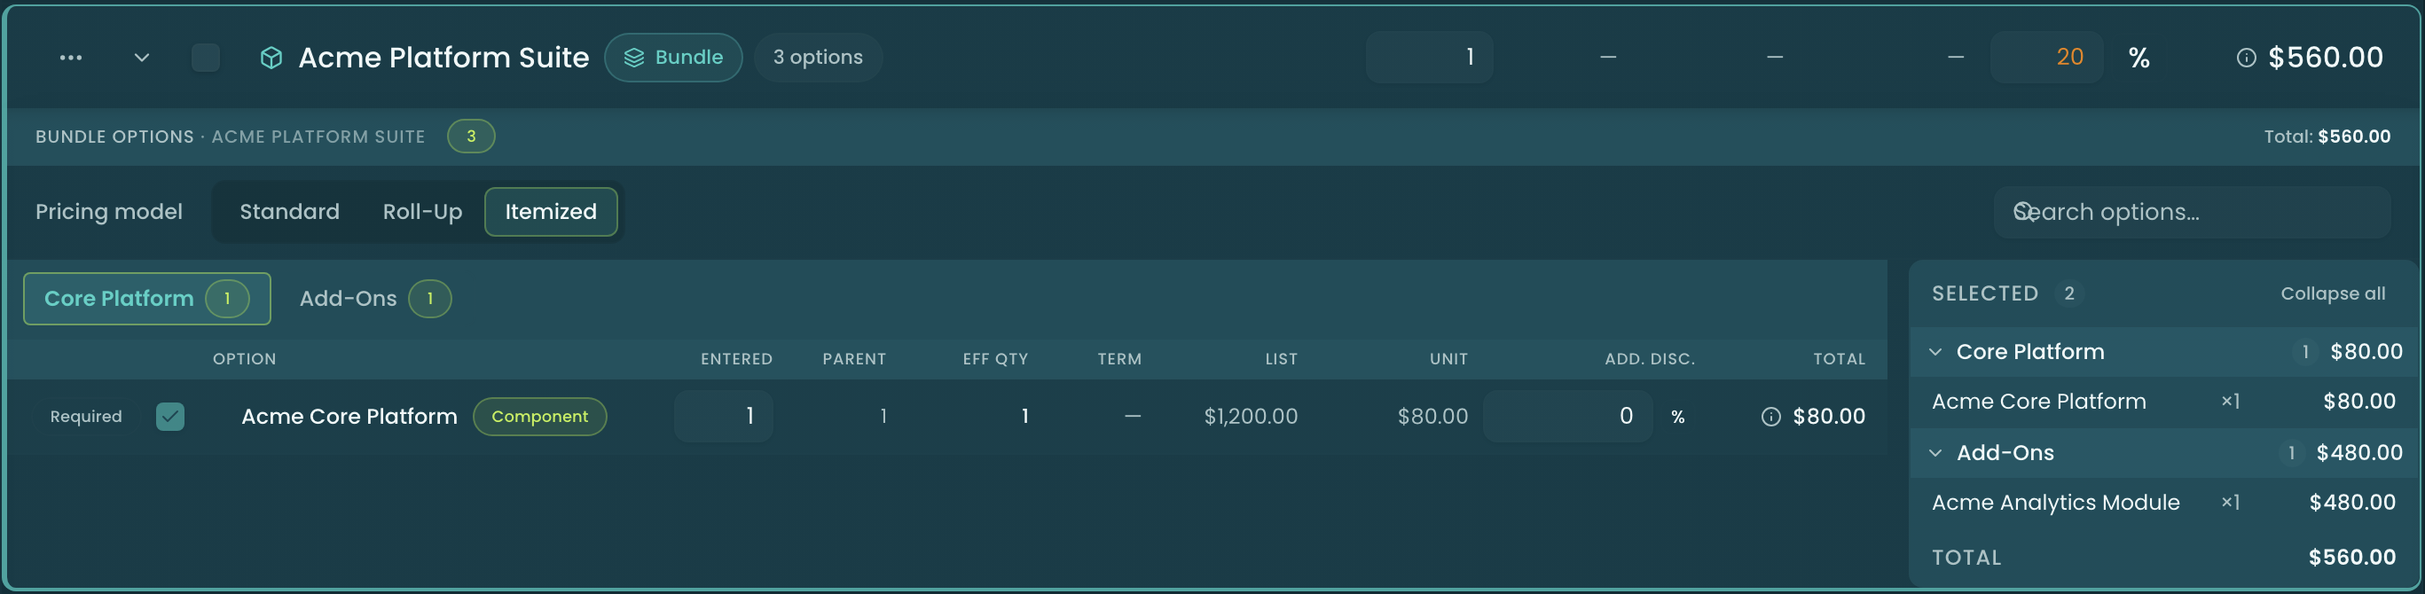Select the Standard pricing model
Image resolution: width=2425 pixels, height=594 pixels.
click(x=289, y=212)
